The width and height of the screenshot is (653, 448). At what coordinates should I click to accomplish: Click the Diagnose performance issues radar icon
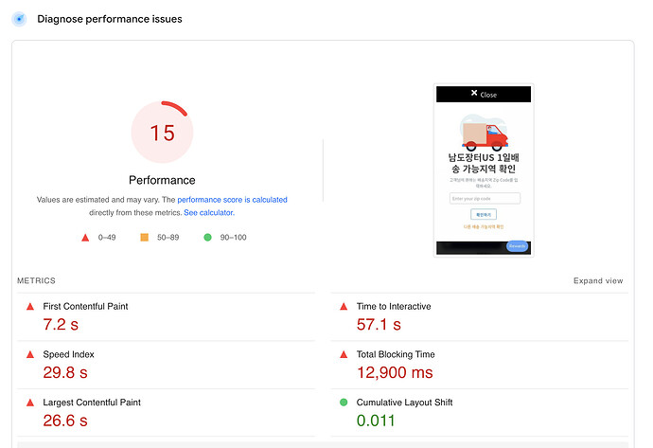(19, 19)
